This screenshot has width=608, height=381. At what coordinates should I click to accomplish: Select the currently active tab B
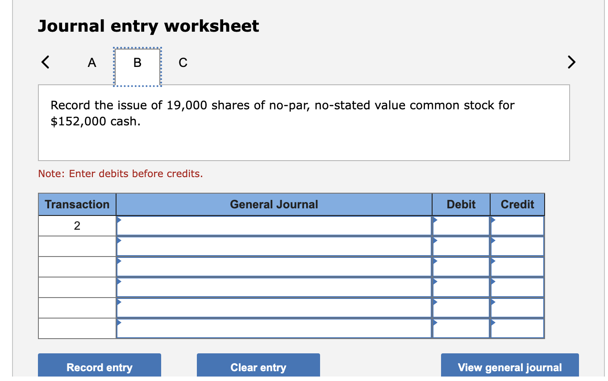137,62
